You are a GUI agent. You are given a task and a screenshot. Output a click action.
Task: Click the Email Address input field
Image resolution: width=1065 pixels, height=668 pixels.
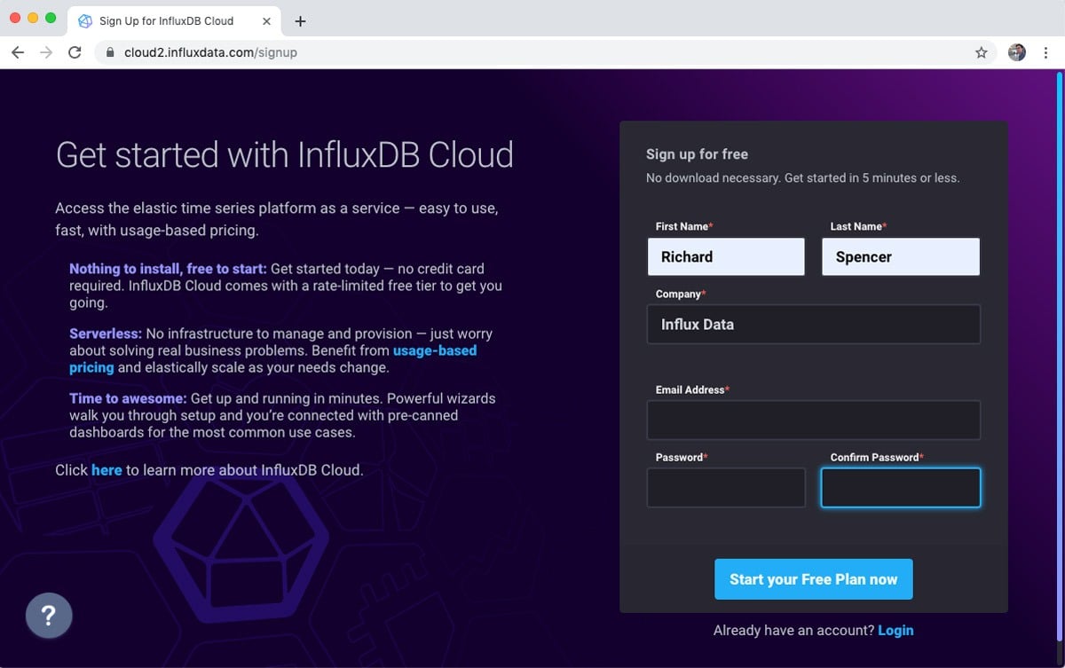813,419
